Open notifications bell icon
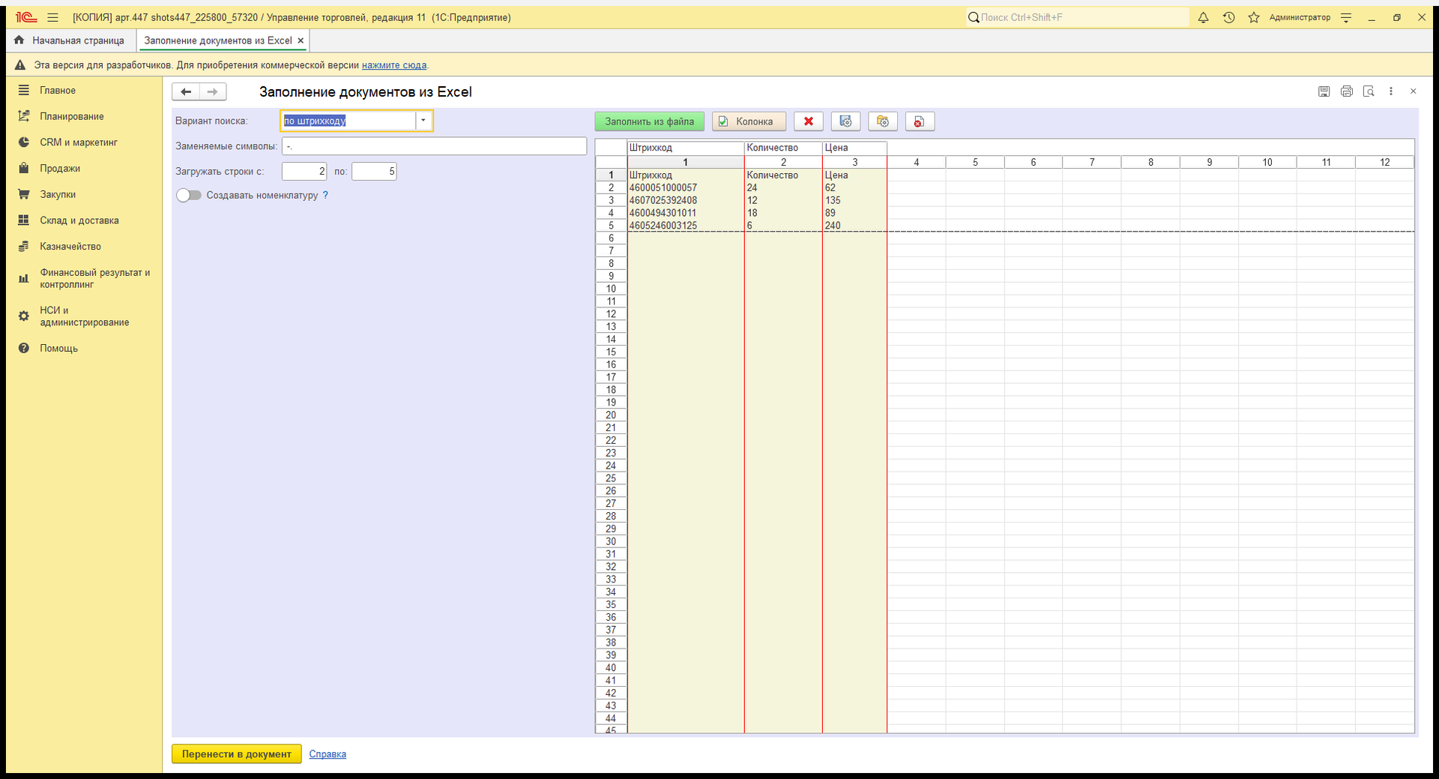This screenshot has height=779, width=1439. click(1203, 17)
